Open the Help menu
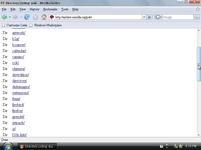 pos(75,9)
